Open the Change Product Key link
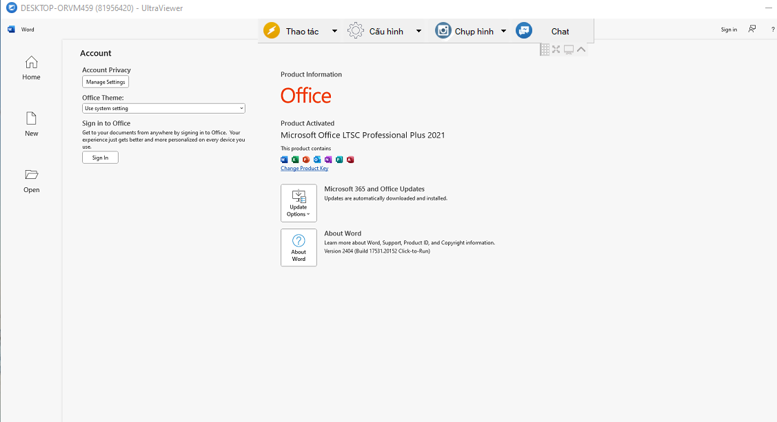 (x=304, y=168)
